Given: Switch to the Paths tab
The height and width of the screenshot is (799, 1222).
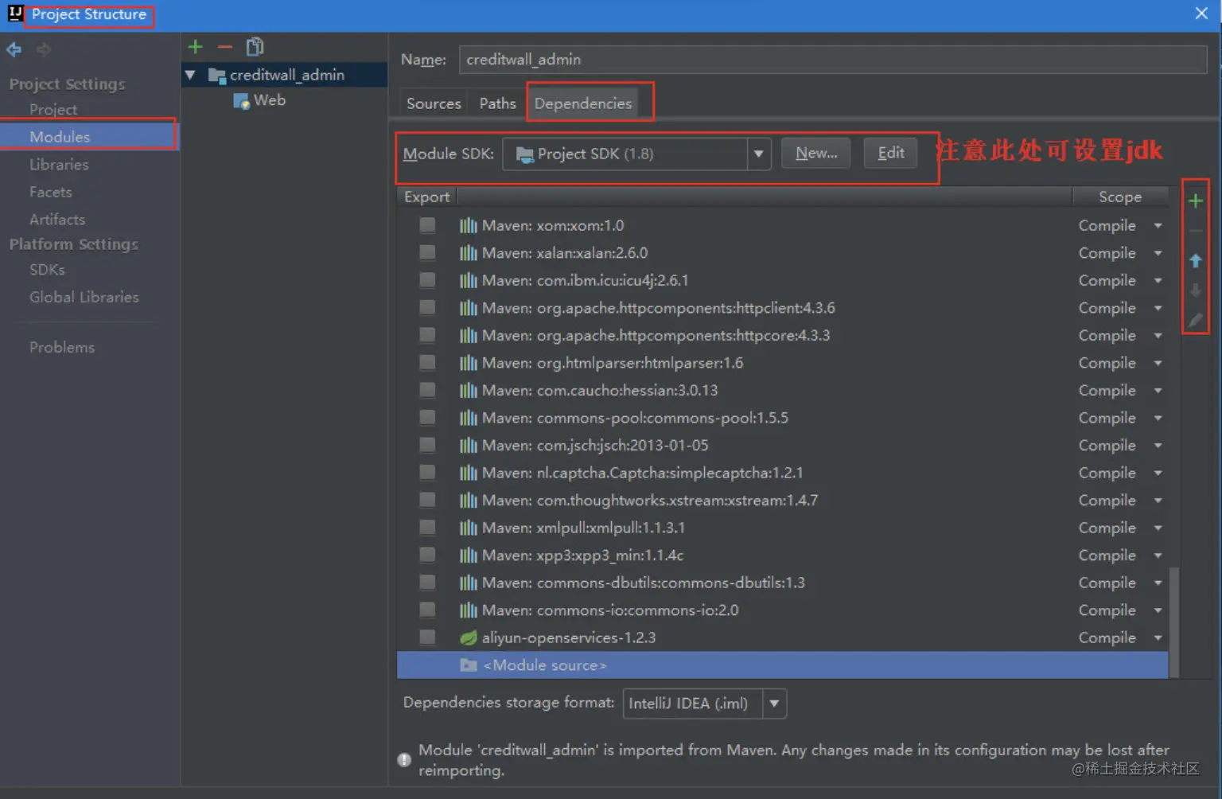Looking at the screenshot, I should coord(497,103).
